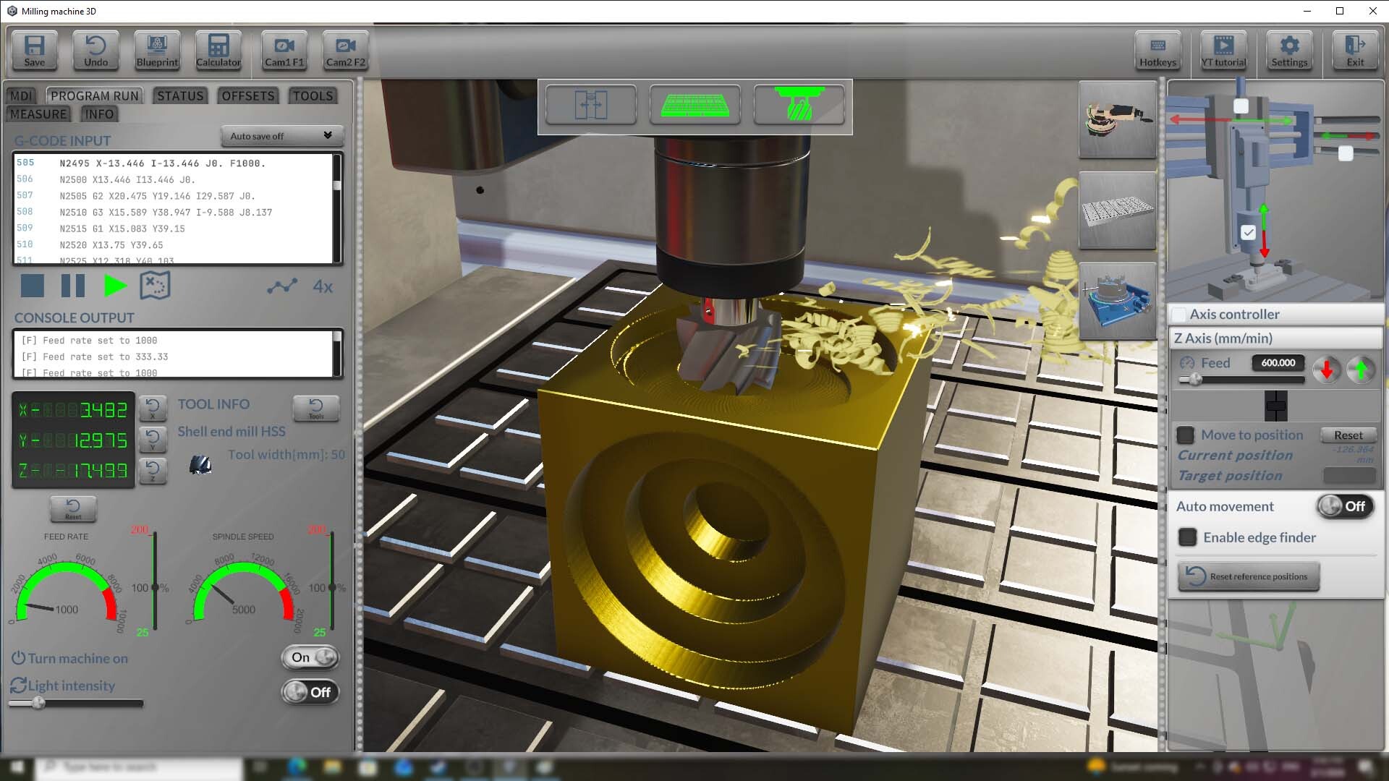Screen dimensions: 1389x781
Task: Open the Auto save off dropdown
Action: (281, 136)
